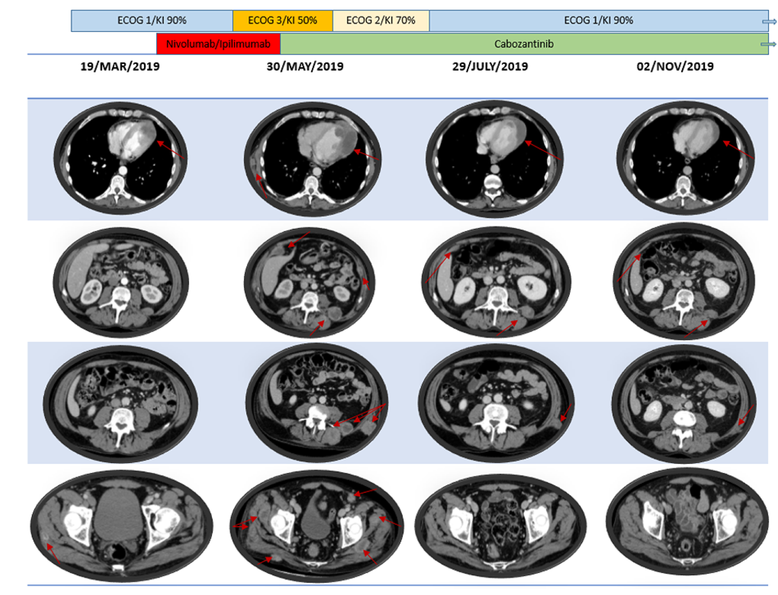Select the Nivolumab/Ipilimumab red treatment bar

[x=218, y=44]
